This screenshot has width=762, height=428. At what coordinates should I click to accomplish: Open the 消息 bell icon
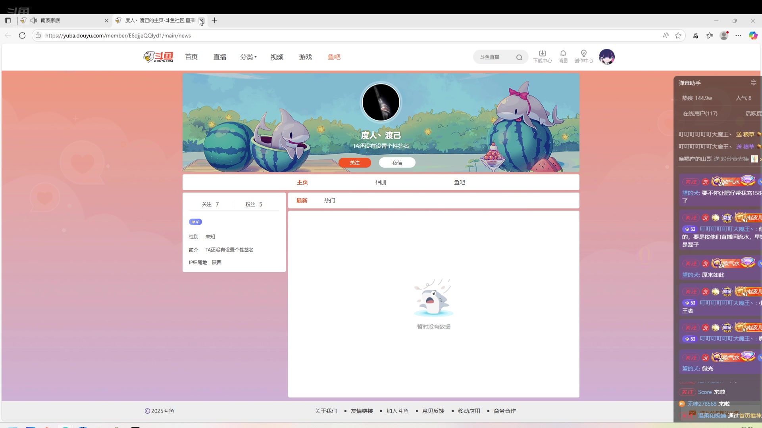(x=563, y=56)
